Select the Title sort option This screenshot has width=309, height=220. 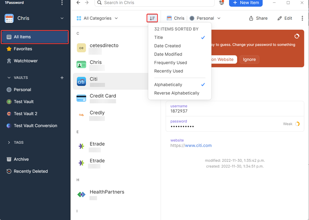(x=159, y=37)
